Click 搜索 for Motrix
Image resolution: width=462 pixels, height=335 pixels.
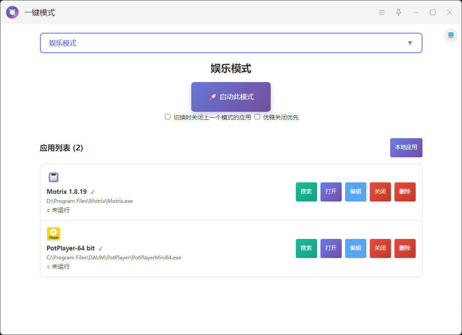point(306,192)
